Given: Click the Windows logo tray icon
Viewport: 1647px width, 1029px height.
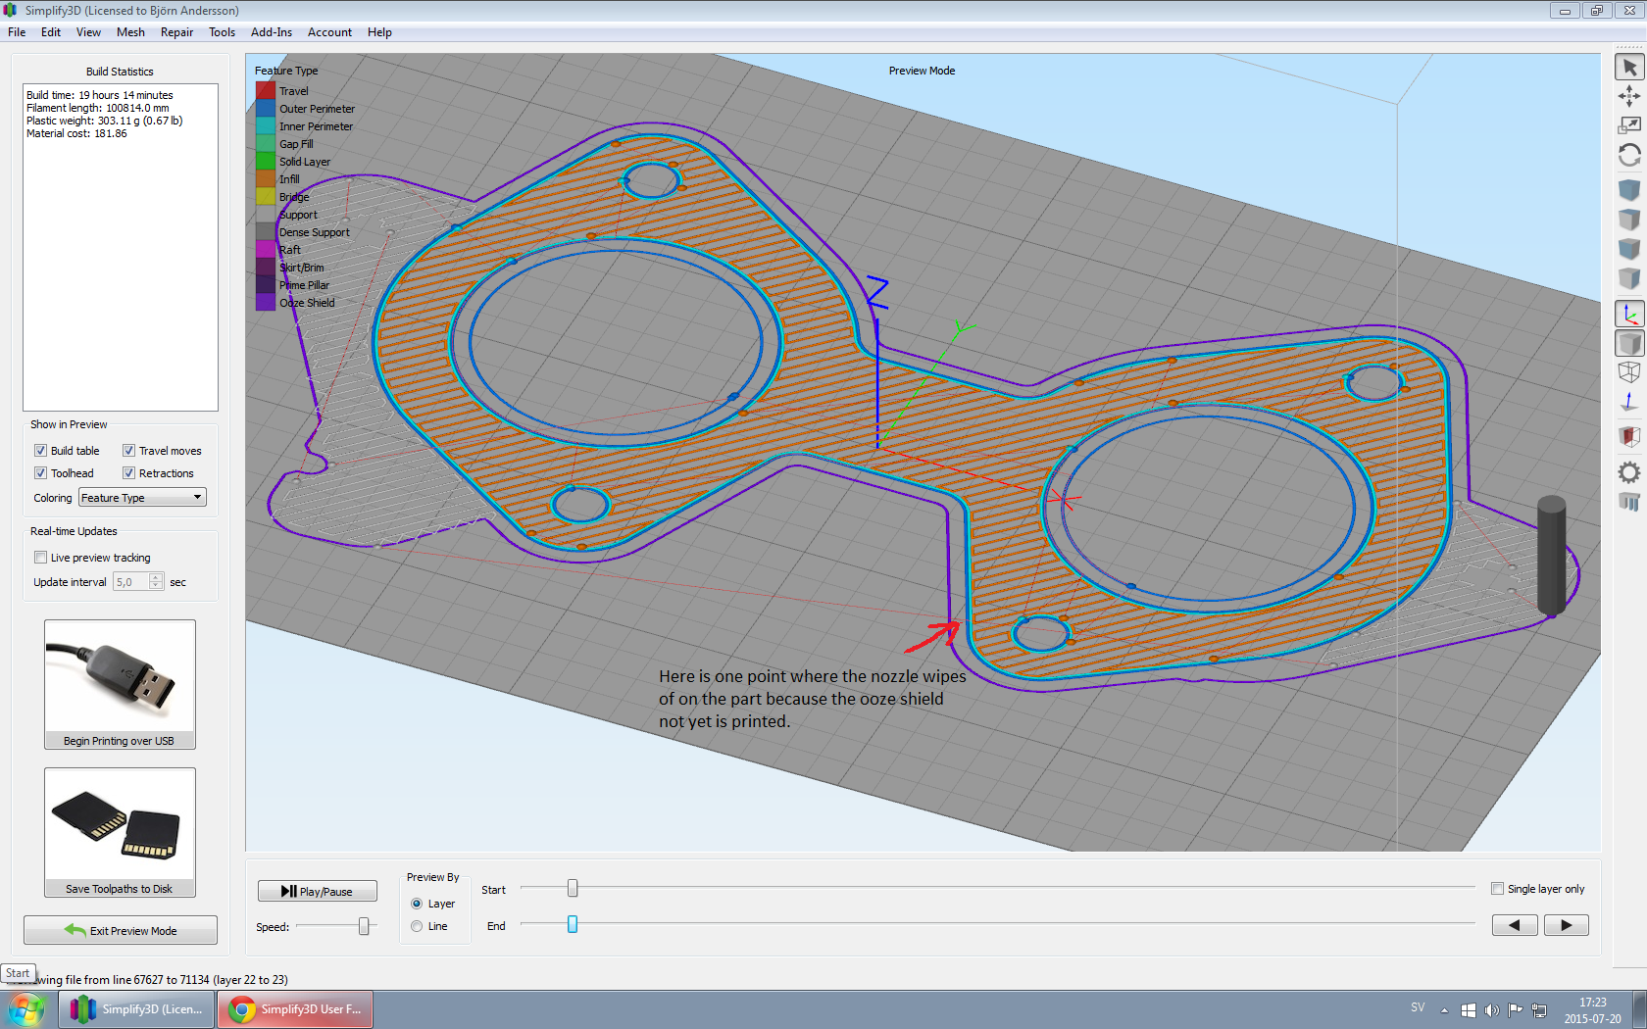Looking at the screenshot, I should tap(1469, 1010).
